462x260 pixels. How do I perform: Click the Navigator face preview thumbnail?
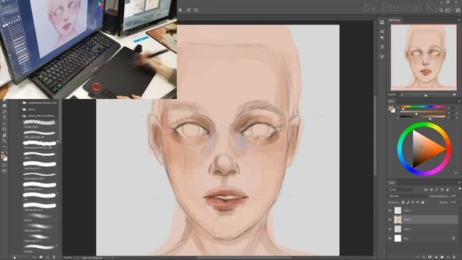point(424,57)
